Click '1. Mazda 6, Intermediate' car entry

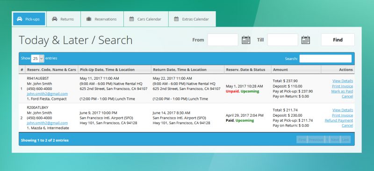[48, 128]
